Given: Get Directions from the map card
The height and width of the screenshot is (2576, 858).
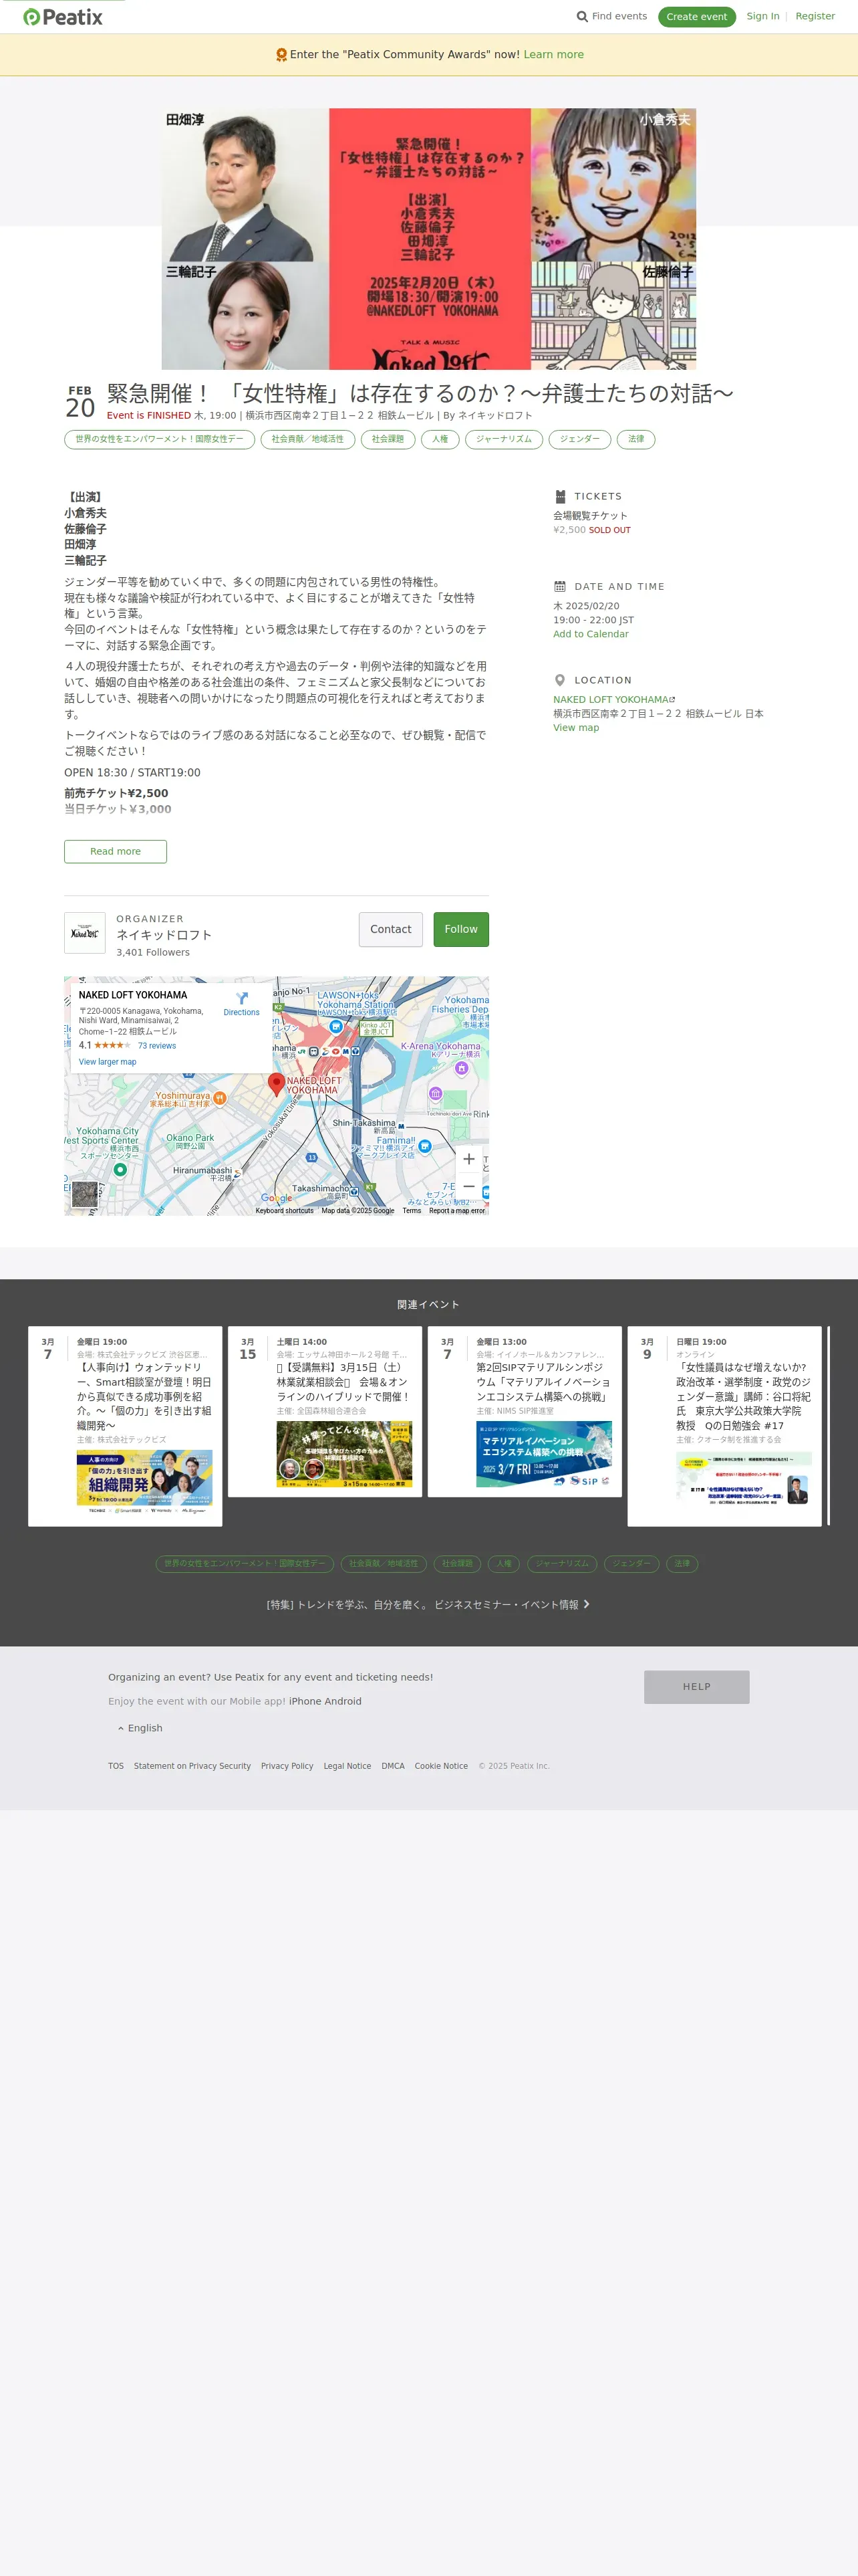Looking at the screenshot, I should (242, 1004).
